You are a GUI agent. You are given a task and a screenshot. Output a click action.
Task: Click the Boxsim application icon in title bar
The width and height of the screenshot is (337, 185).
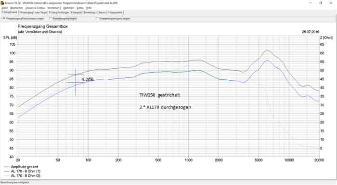coord(2,3)
